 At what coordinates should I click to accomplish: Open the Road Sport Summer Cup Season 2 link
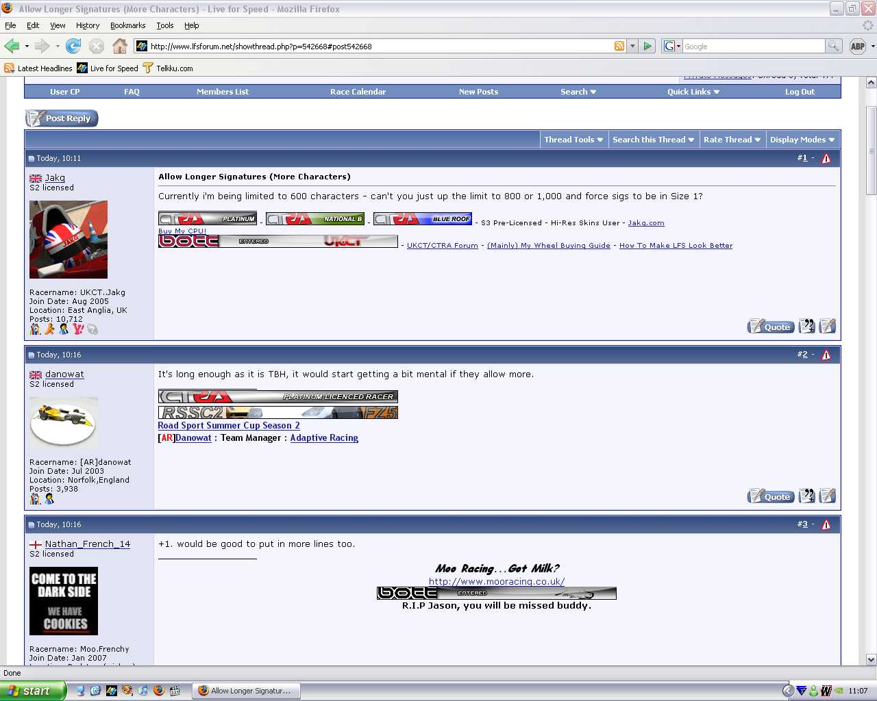pyautogui.click(x=229, y=426)
